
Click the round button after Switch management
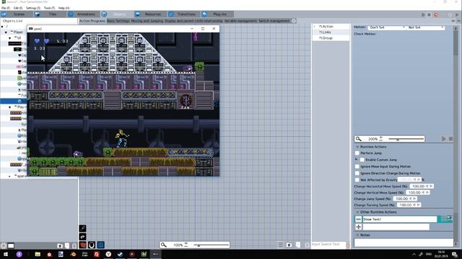pos(294,21)
